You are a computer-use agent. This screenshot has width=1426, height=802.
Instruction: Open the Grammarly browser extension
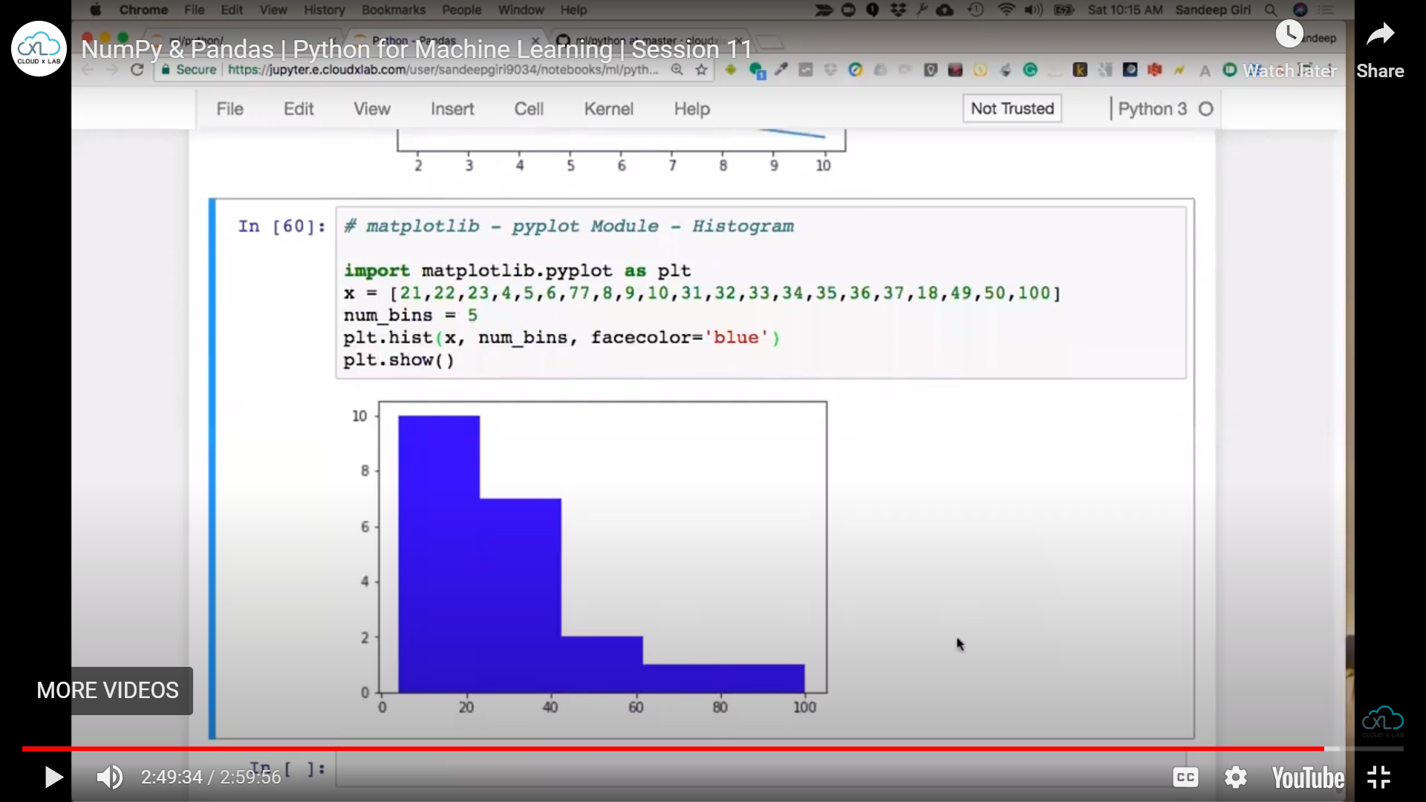(1031, 70)
